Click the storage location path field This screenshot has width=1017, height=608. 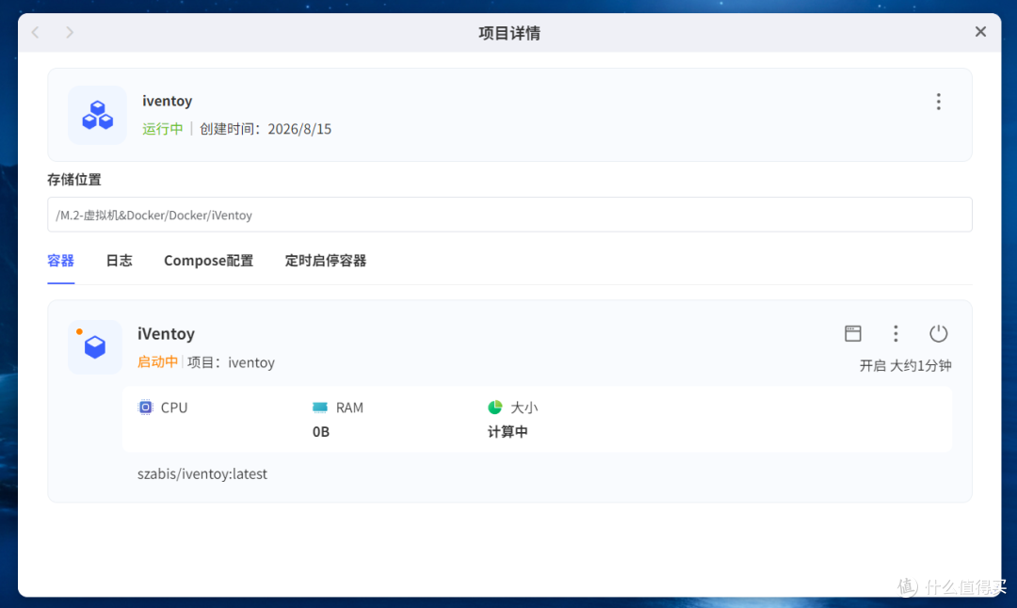tap(509, 215)
